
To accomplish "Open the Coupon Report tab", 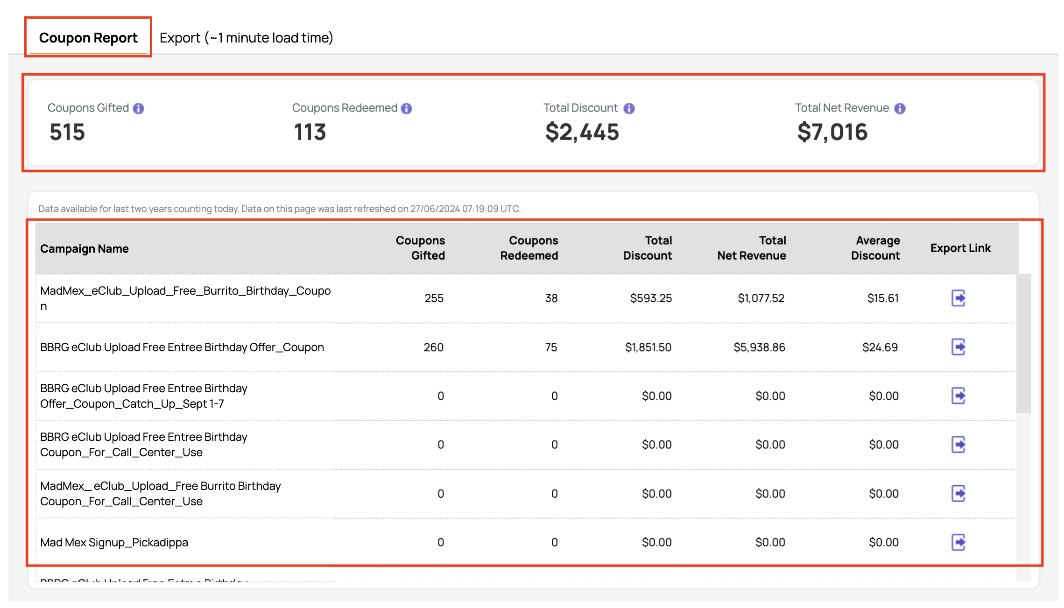I will pos(88,37).
